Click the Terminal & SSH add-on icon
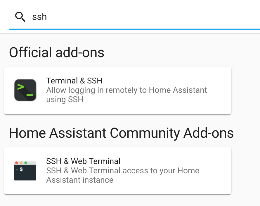This screenshot has width=260, height=206. click(25, 90)
